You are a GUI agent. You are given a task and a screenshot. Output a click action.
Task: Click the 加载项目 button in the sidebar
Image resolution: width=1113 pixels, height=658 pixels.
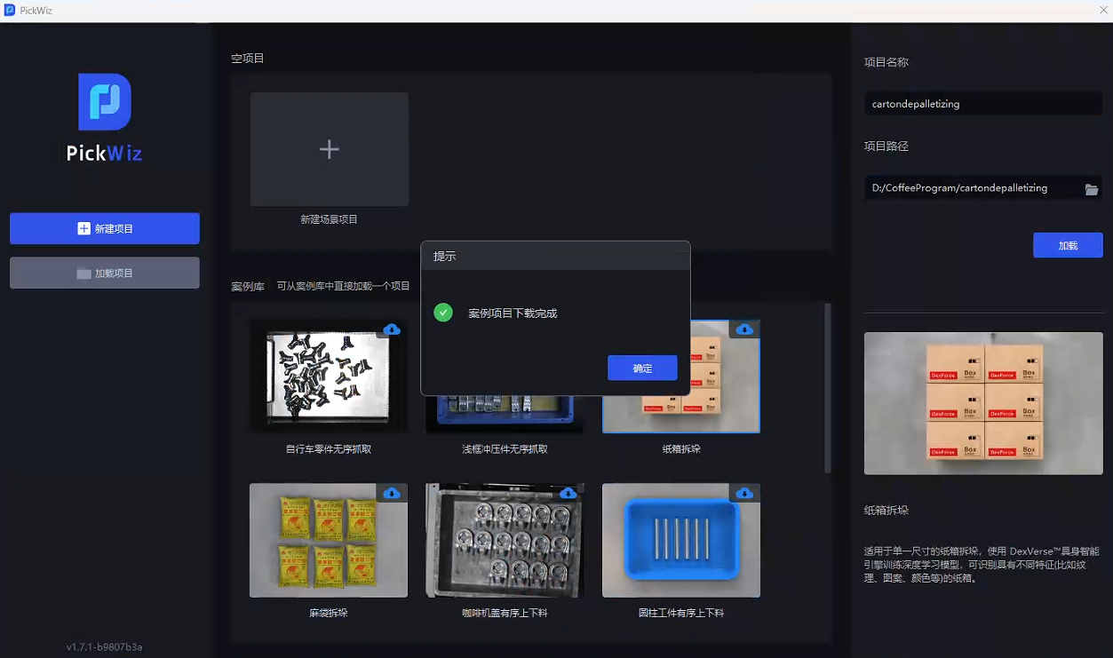click(105, 274)
